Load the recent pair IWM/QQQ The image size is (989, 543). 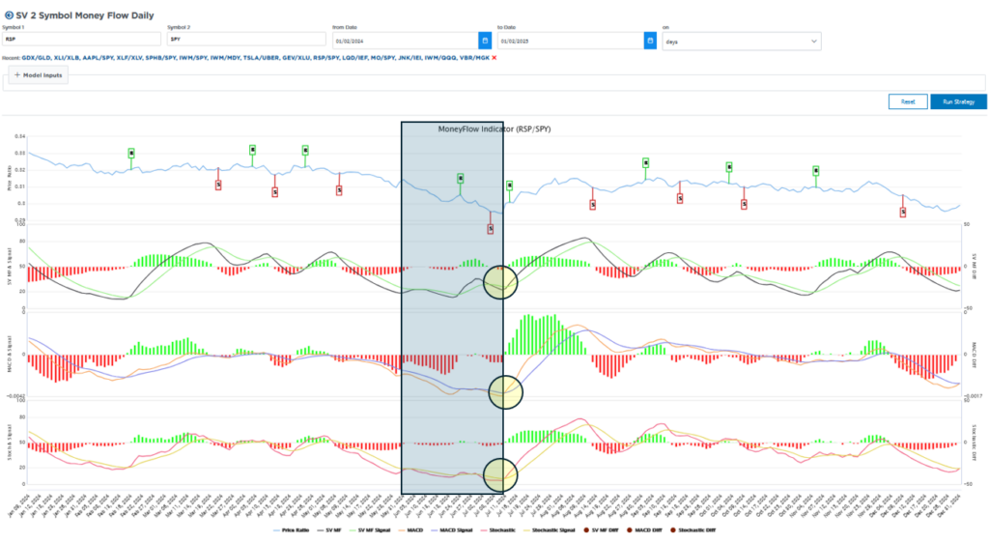(440, 57)
